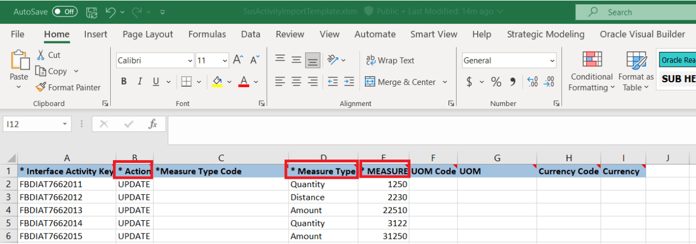Click the Cut scissors button
This screenshot has width=696, height=244.
click(48, 55)
